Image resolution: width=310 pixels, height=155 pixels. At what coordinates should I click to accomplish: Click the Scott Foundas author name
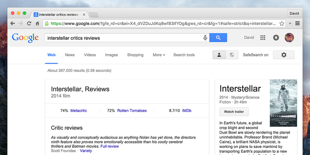pyautogui.click(x=63, y=151)
